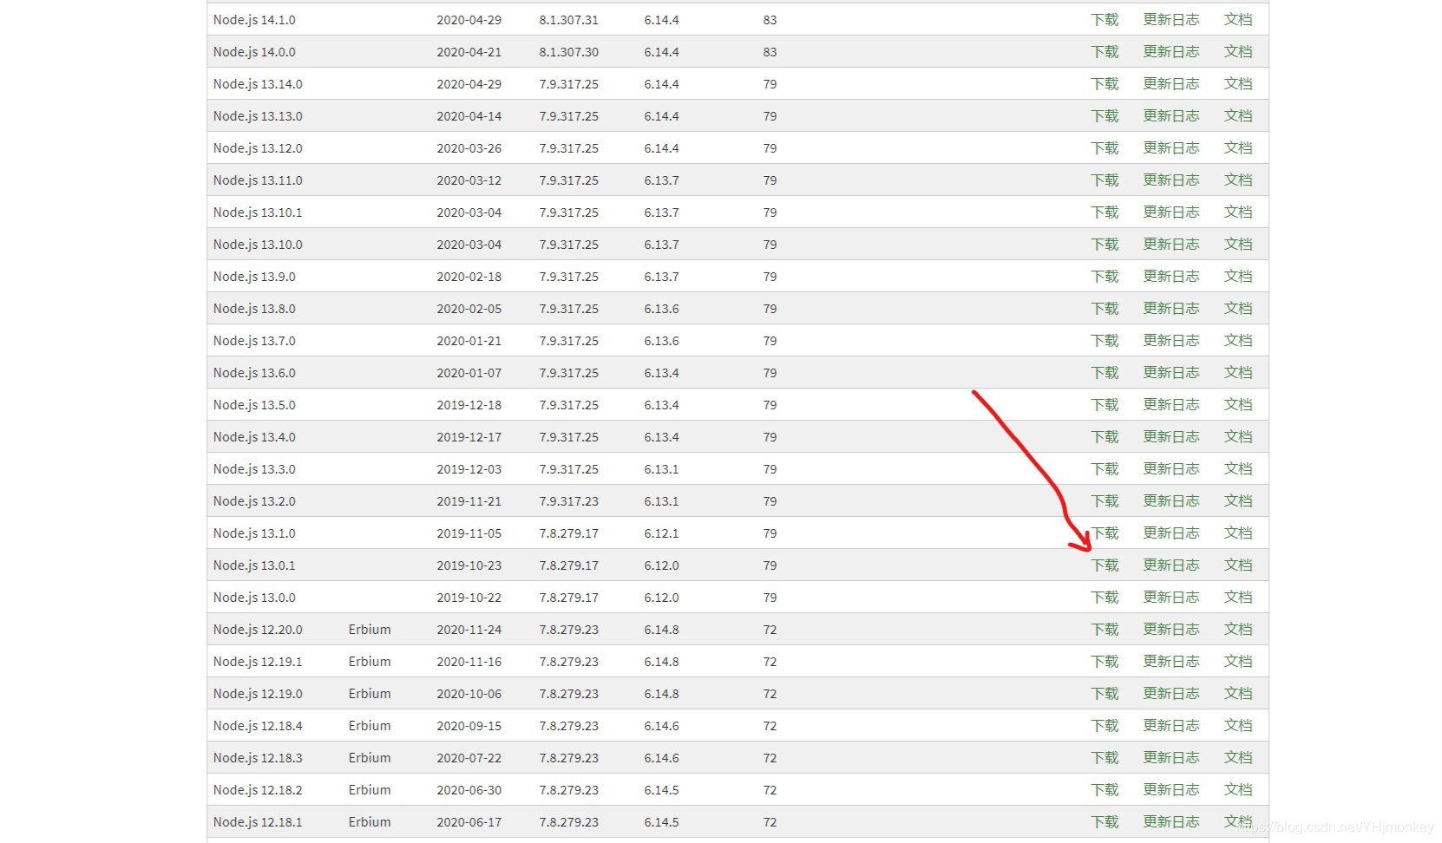Click npm version 6.12.1 cell
Screen dimensions: 1442x843
point(661,533)
